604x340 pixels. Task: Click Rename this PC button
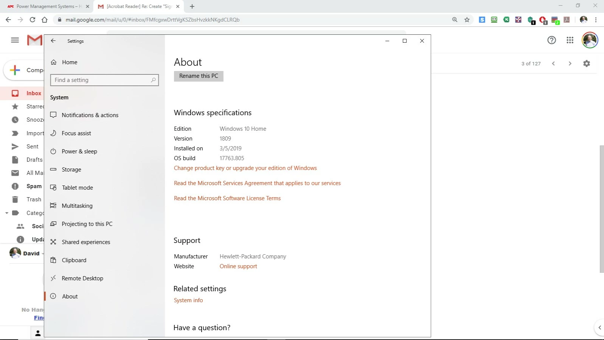coord(199,76)
